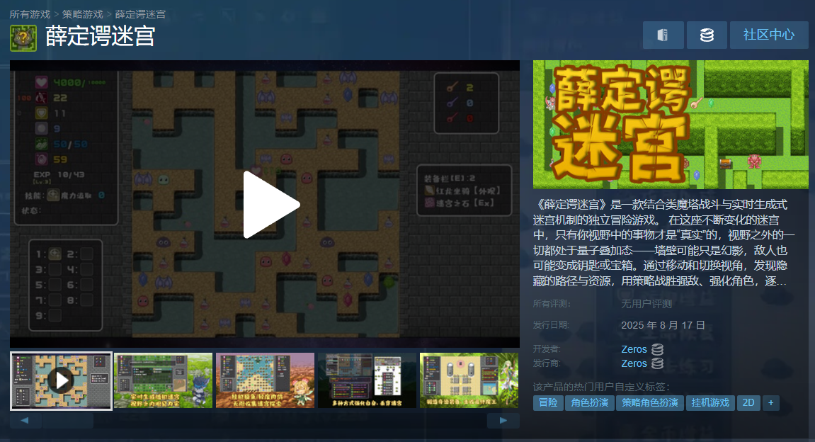The image size is (815, 442).
Task: Open the Zeros developer link
Action: (x=634, y=349)
